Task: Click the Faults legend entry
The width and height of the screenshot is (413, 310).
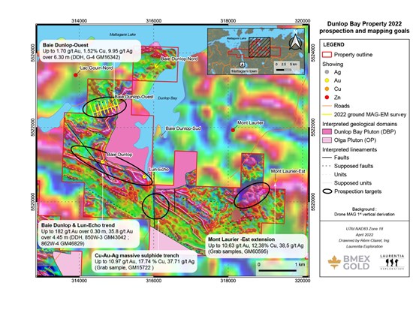Action: pyautogui.click(x=342, y=158)
